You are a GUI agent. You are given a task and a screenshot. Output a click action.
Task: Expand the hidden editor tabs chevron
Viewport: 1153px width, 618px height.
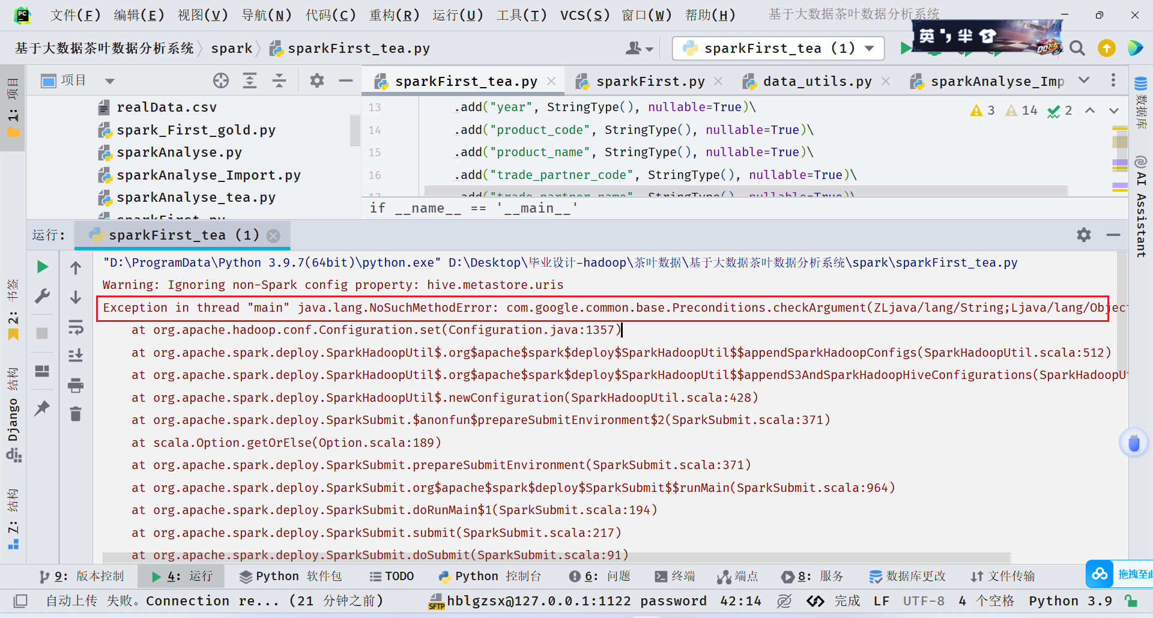(x=1085, y=80)
